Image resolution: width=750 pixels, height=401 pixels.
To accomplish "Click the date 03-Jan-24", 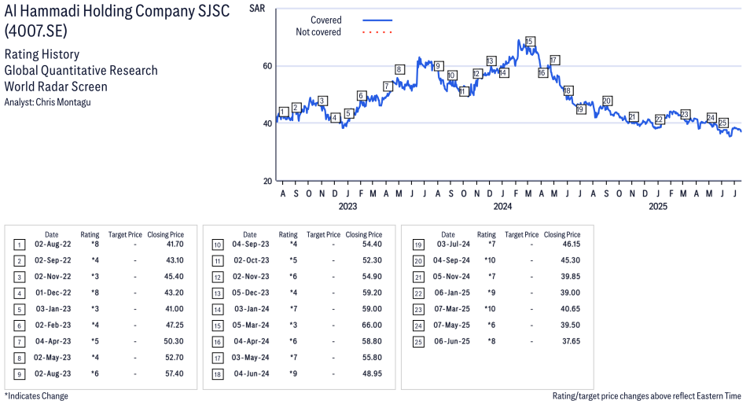I will (251, 309).
